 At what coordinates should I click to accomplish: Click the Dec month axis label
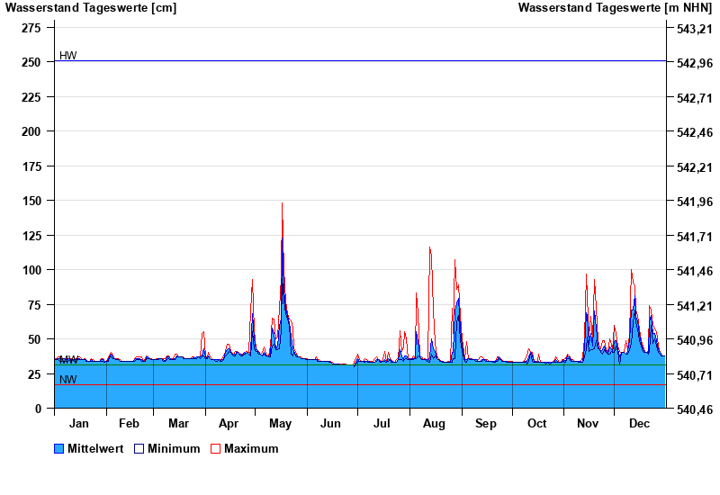[x=639, y=423]
